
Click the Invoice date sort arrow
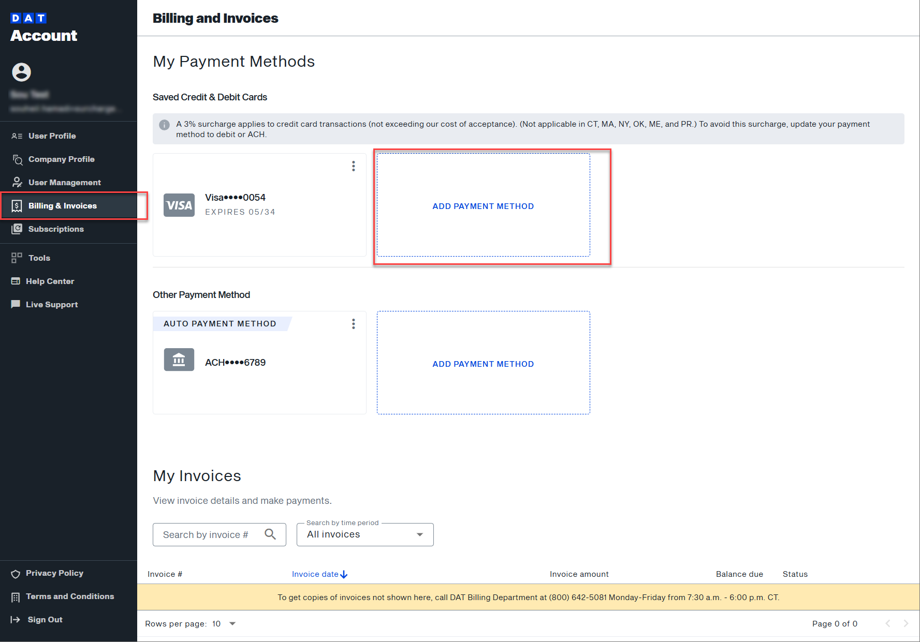344,574
